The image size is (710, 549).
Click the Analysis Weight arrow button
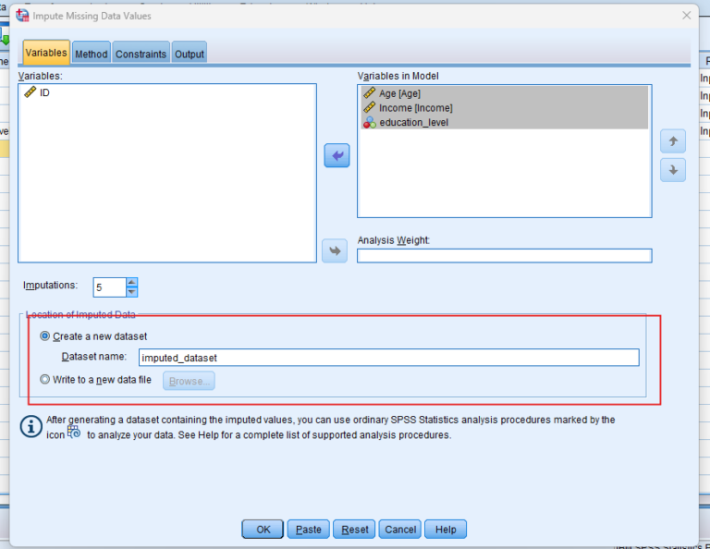coord(334,250)
